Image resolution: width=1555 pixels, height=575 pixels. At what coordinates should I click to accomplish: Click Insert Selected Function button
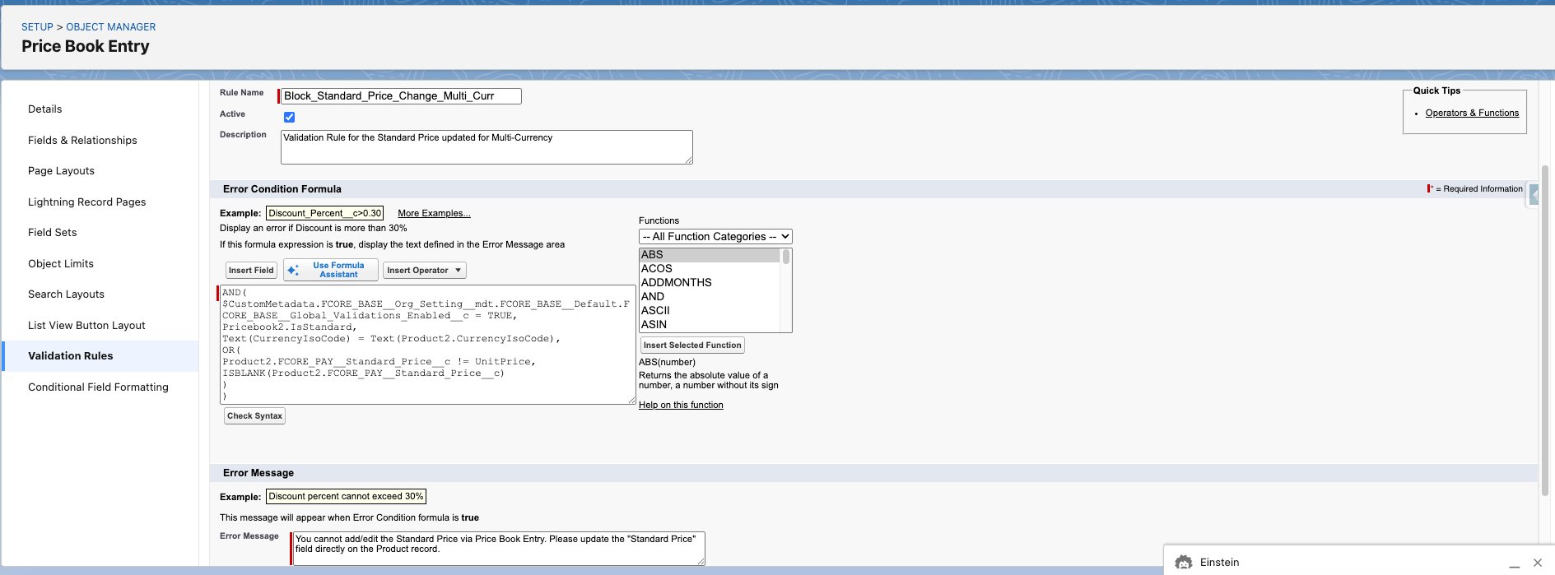click(x=692, y=345)
